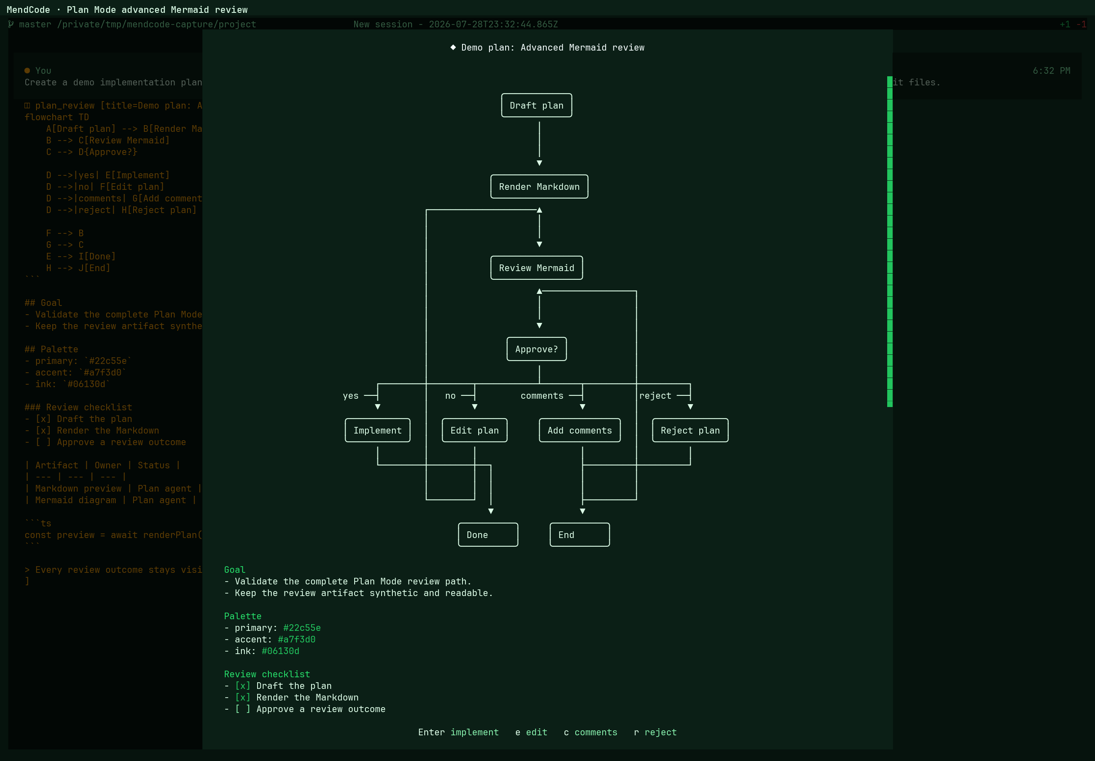Click 'B --> C[Review Mermaid]' in transcript
The image size is (1095, 761).
point(108,140)
